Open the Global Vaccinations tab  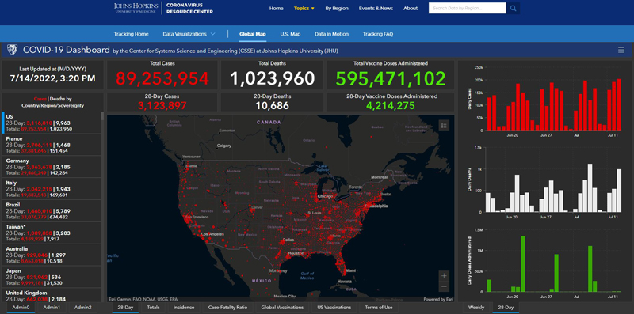tap(282, 308)
